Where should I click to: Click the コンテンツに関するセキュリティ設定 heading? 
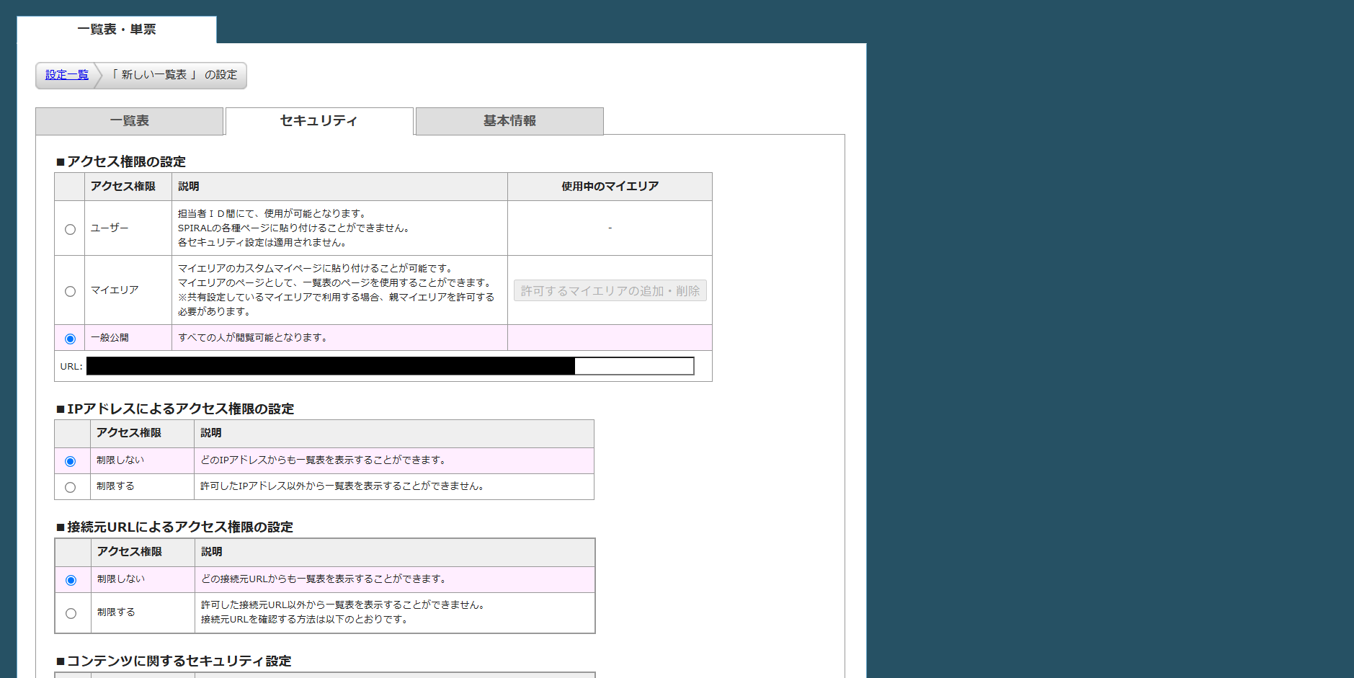point(174,661)
